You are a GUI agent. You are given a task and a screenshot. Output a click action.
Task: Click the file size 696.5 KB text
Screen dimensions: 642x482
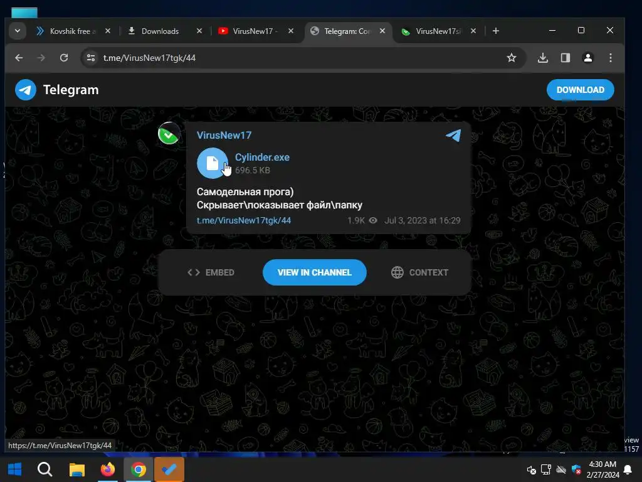252,171
